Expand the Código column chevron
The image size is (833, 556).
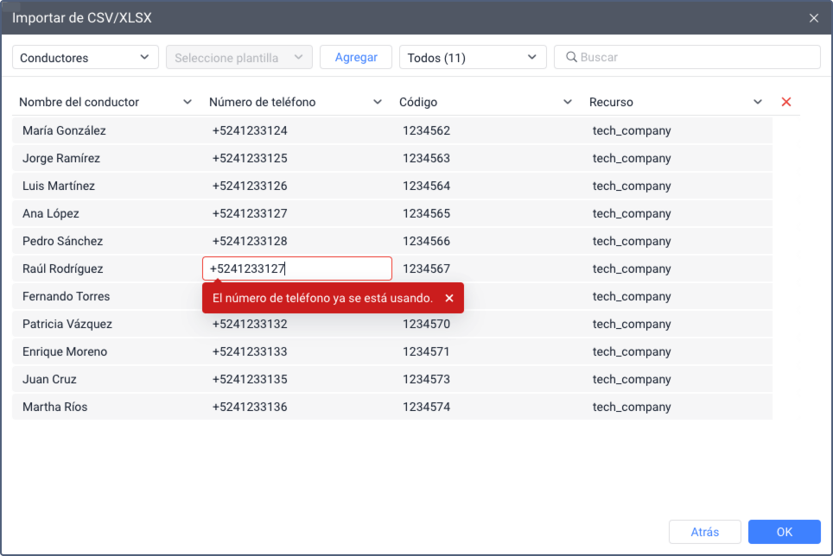(568, 102)
